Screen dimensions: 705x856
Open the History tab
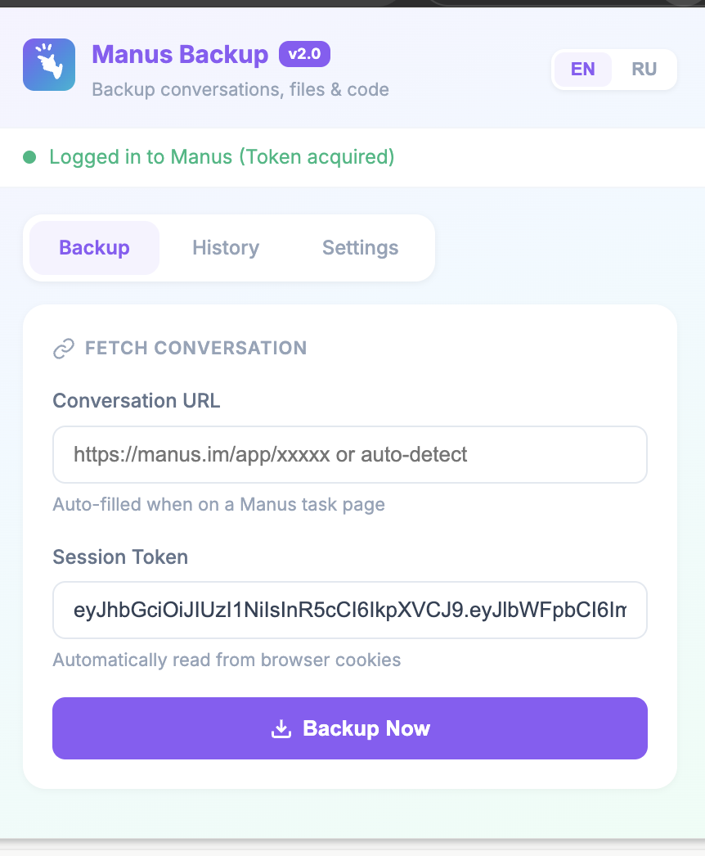226,248
